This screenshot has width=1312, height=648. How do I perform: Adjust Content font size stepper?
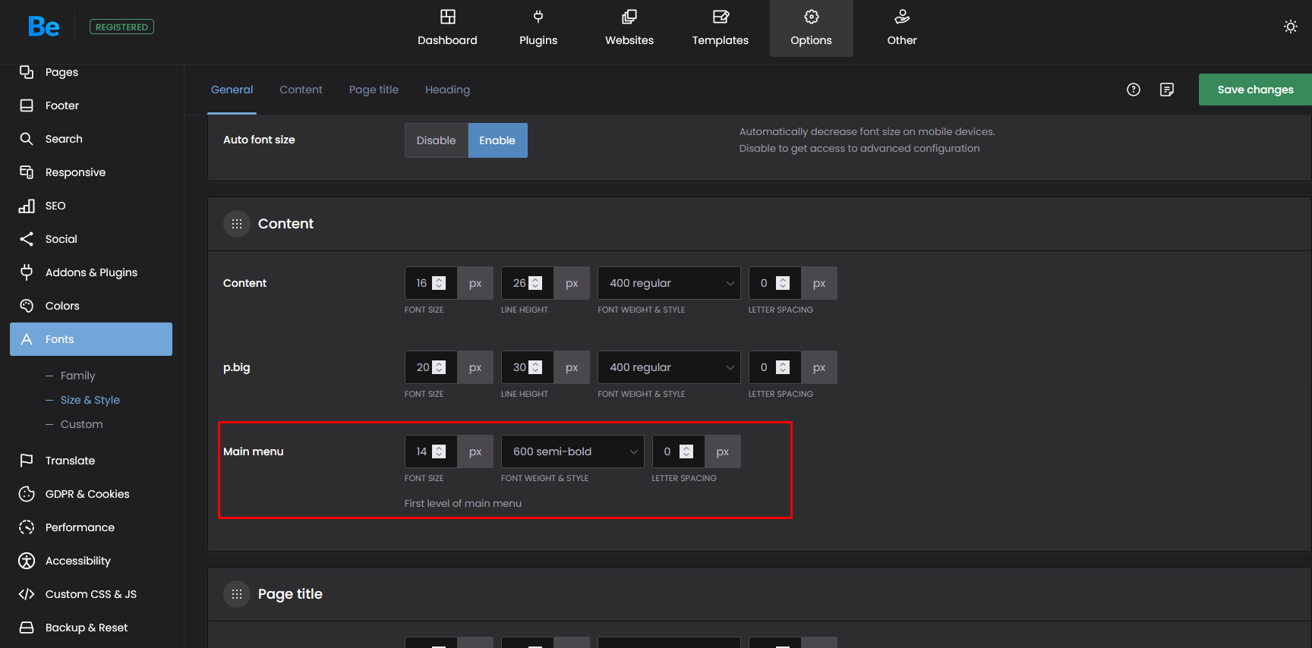439,283
